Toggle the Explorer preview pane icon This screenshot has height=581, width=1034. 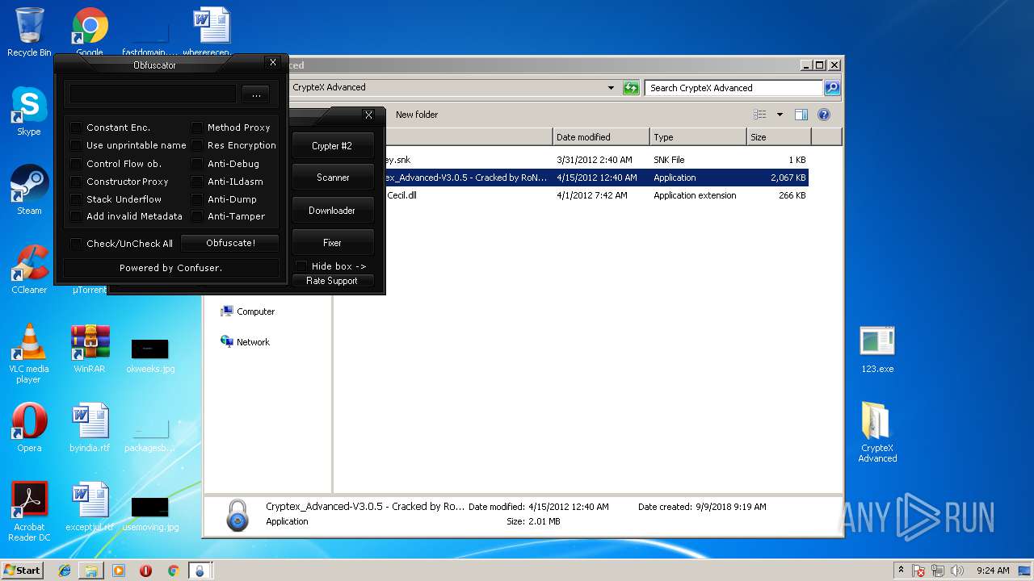(x=801, y=115)
